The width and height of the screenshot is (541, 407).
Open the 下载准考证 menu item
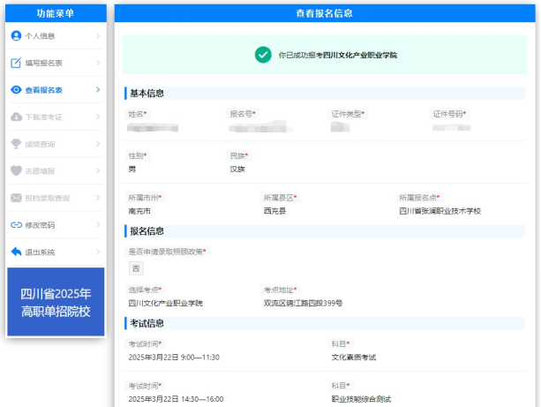click(56, 117)
